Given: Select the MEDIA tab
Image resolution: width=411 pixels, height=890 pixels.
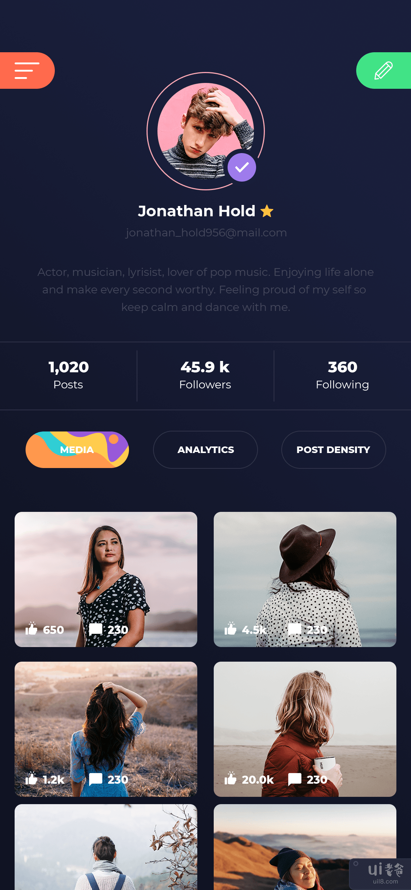Looking at the screenshot, I should click(77, 450).
